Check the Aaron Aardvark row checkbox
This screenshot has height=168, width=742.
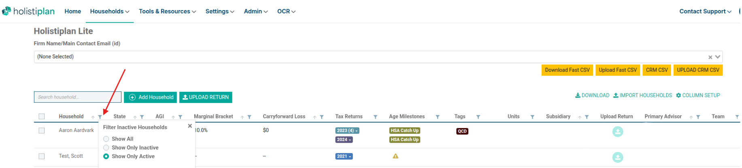pos(42,131)
